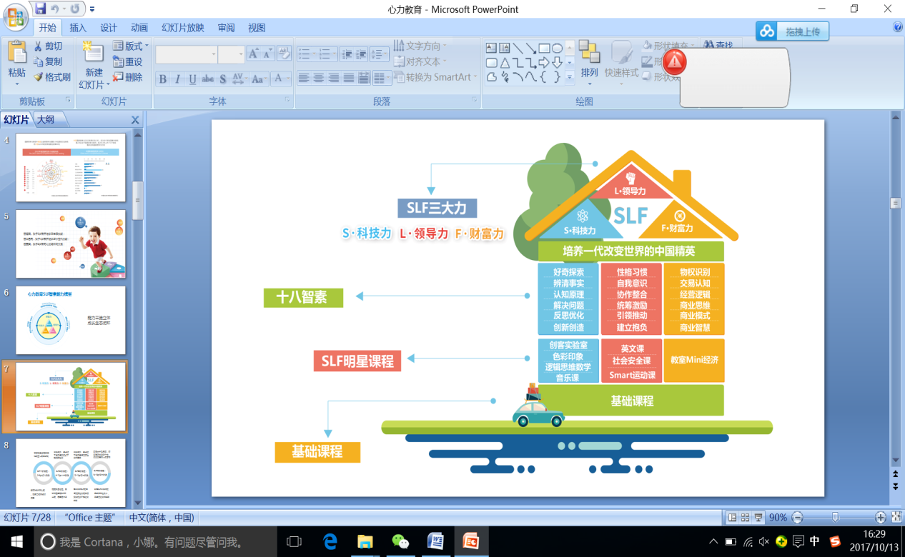Open the PowerPoint help question mark
The image size is (905, 557).
[x=898, y=27]
